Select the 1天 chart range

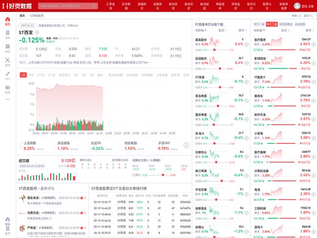pyautogui.click(x=23, y=75)
